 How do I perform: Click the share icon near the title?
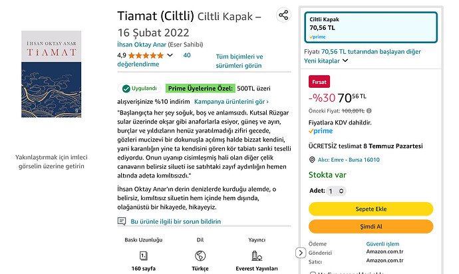[283, 15]
